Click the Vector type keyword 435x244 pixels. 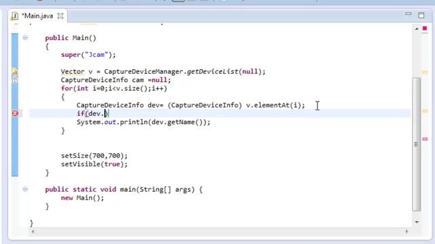[x=73, y=72]
